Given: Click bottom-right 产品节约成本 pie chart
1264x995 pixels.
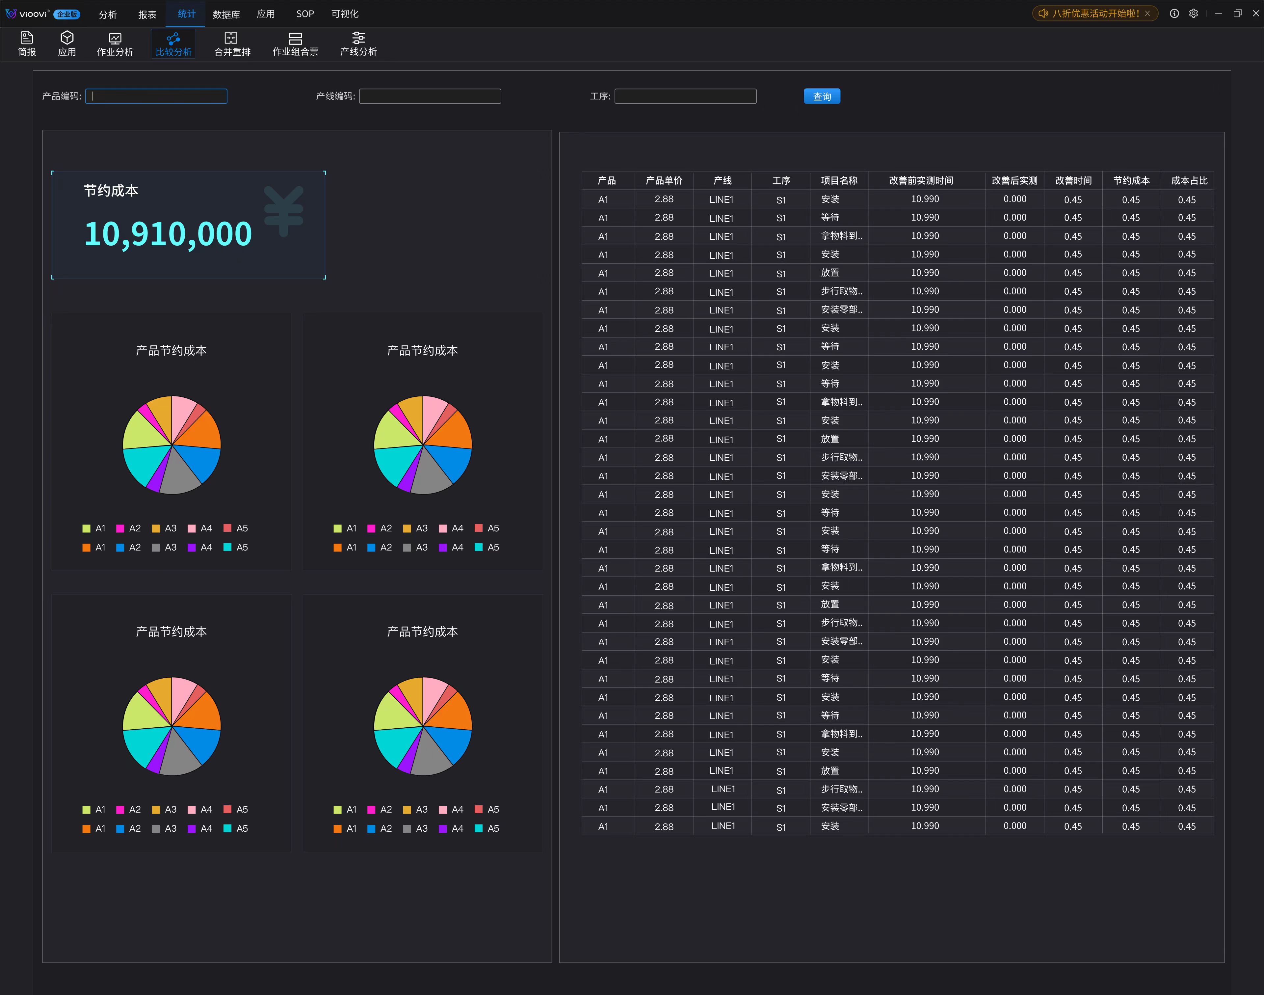Looking at the screenshot, I should (x=423, y=726).
